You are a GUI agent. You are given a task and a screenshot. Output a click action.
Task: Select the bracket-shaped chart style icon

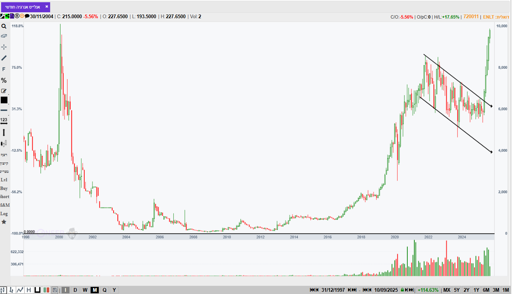pos(37,290)
